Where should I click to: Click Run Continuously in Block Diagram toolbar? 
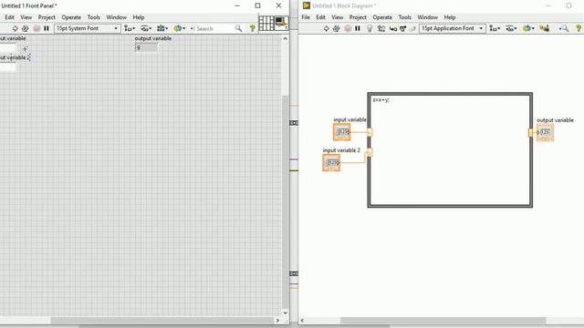(x=337, y=28)
